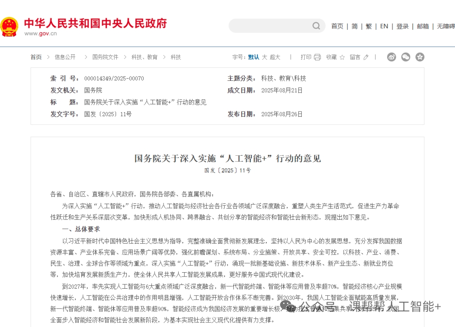Click 登录 in the top navigation

[x=402, y=26]
